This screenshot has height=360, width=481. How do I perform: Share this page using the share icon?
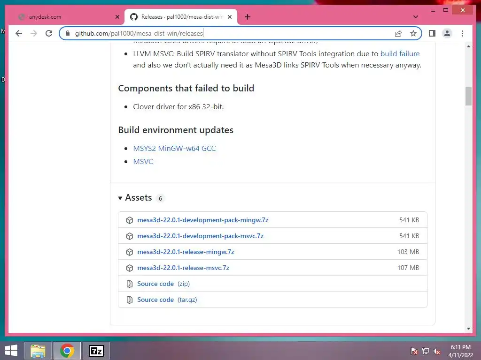pos(398,33)
